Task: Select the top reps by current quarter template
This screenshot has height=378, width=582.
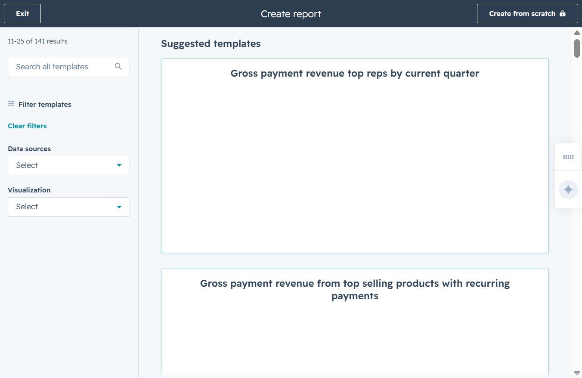Action: click(355, 156)
